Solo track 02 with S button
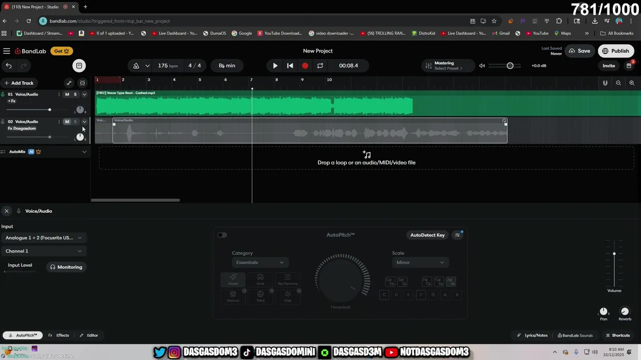 coord(75,121)
